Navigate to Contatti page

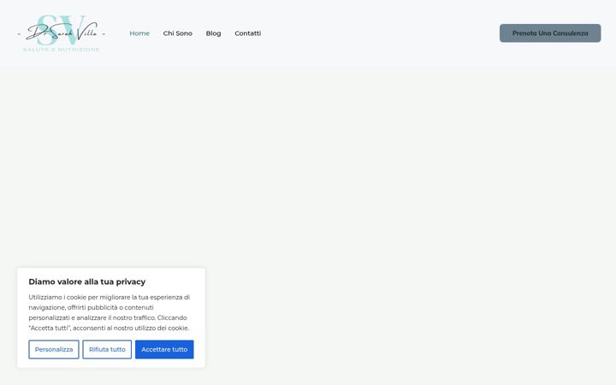(248, 33)
